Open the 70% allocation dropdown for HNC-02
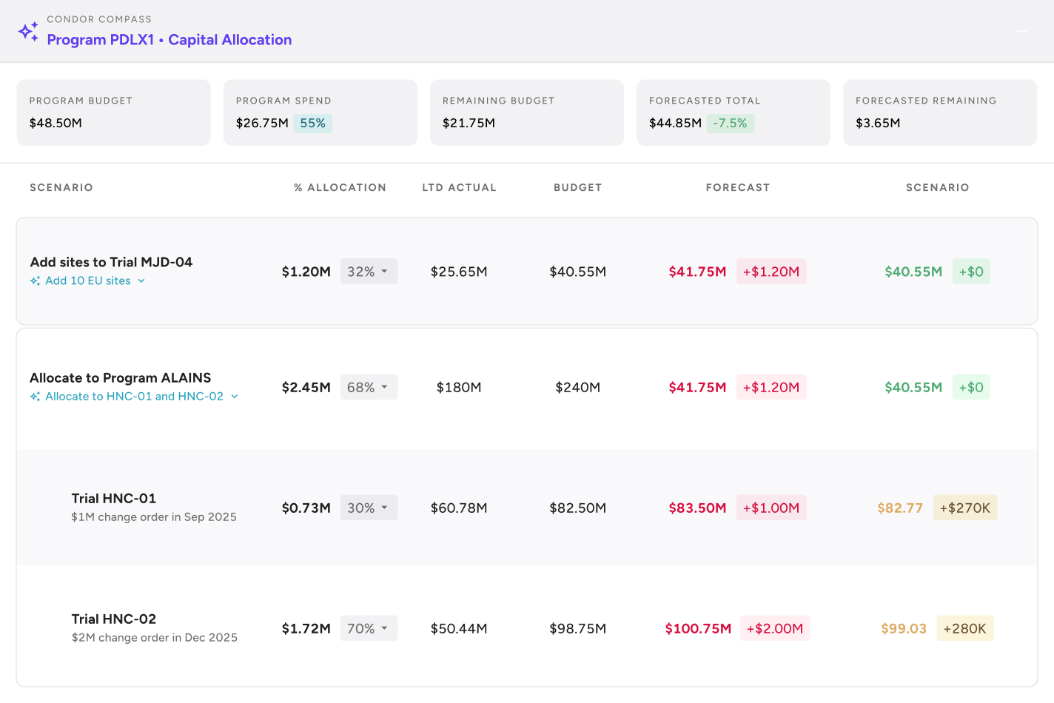1054x703 pixels. click(369, 628)
